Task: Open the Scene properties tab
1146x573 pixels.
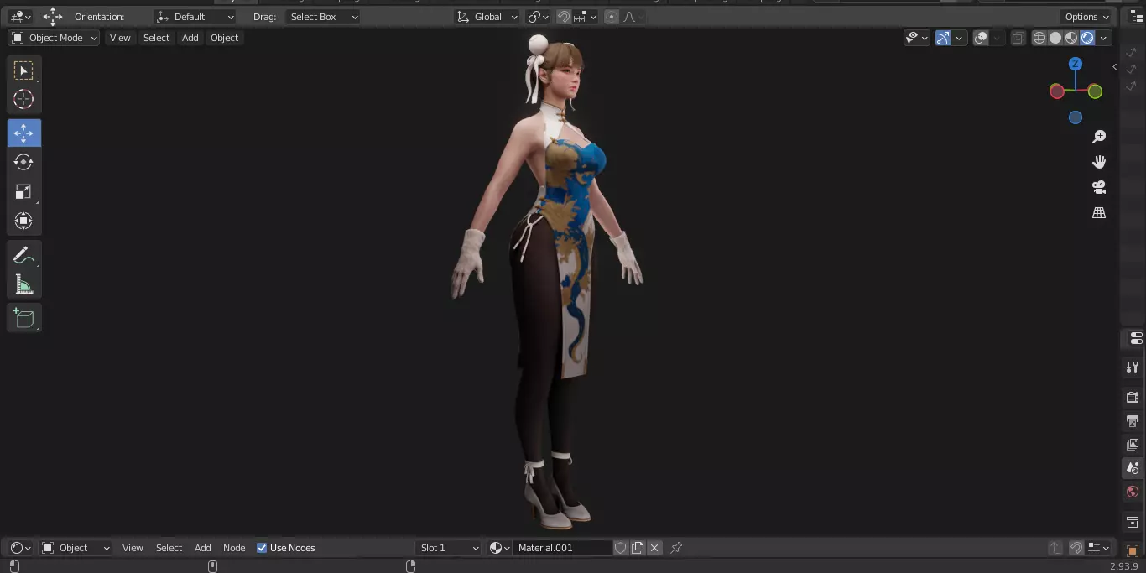Action: pyautogui.click(x=1133, y=468)
